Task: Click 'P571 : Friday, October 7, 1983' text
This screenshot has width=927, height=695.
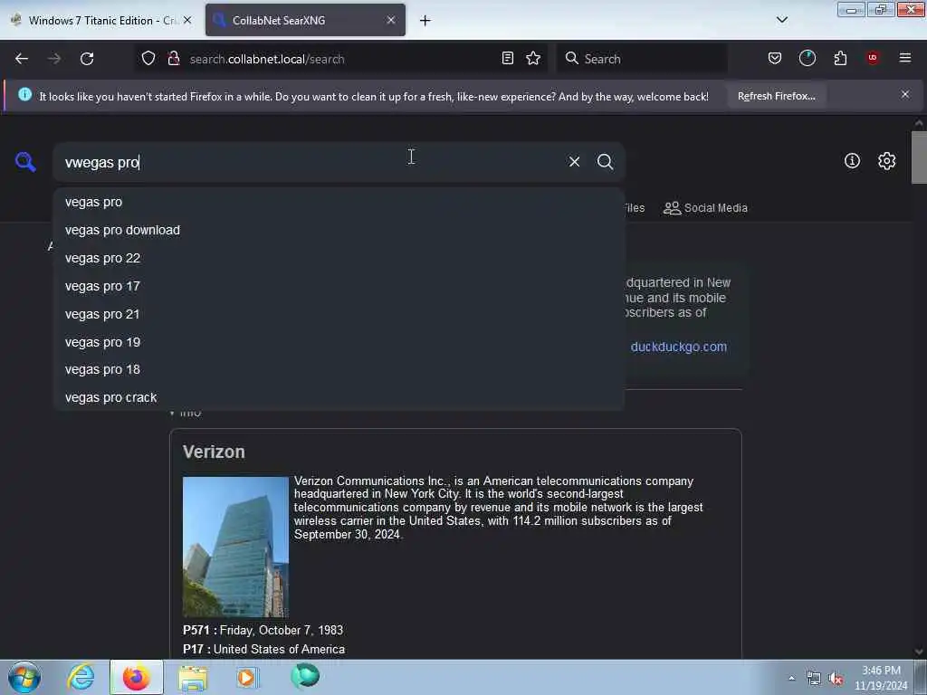Action: pos(263,631)
